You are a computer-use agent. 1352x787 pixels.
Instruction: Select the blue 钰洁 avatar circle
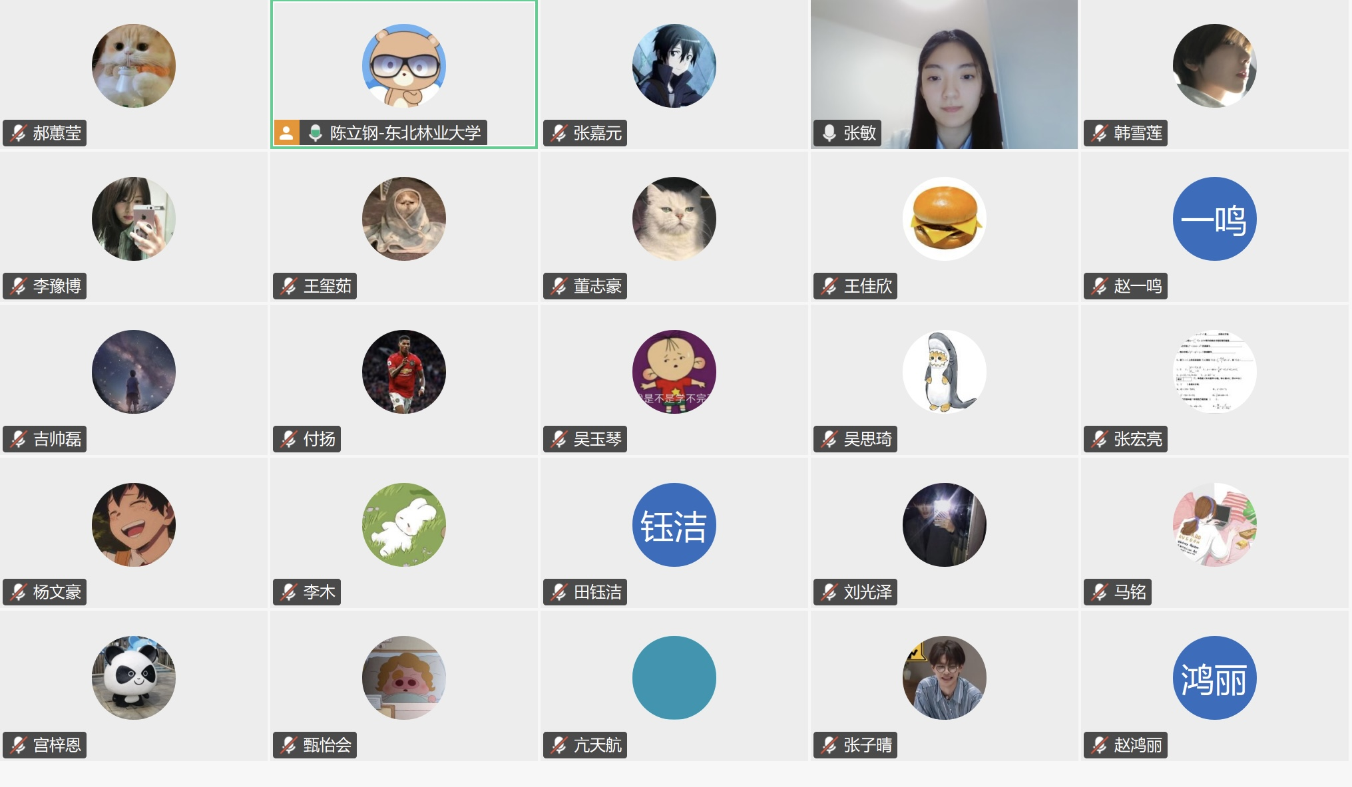point(674,525)
